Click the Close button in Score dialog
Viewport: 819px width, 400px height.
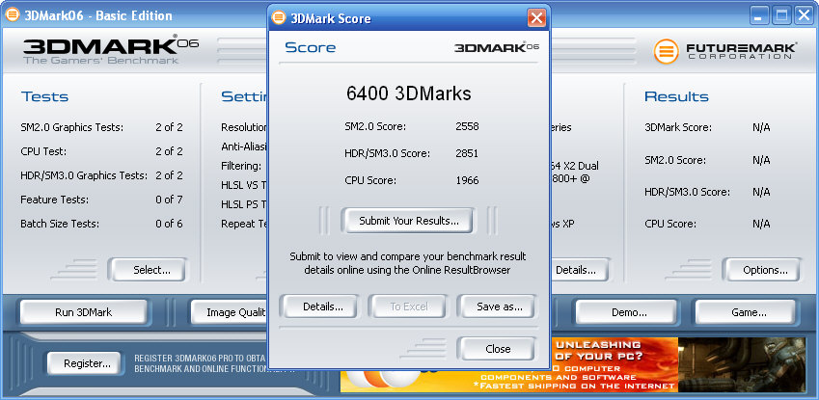[x=498, y=349]
